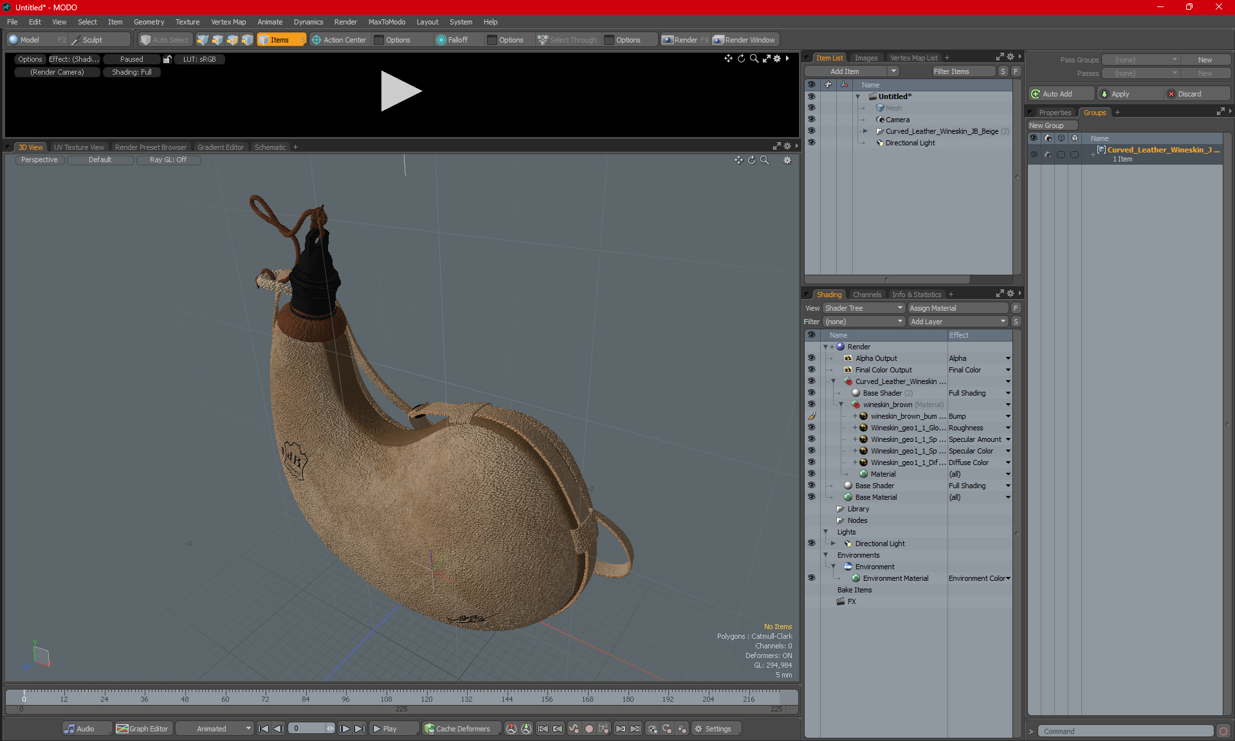Screen dimensions: 1235x741
Task: Click 3D viewport zoom magnifier icon
Action: [x=765, y=160]
